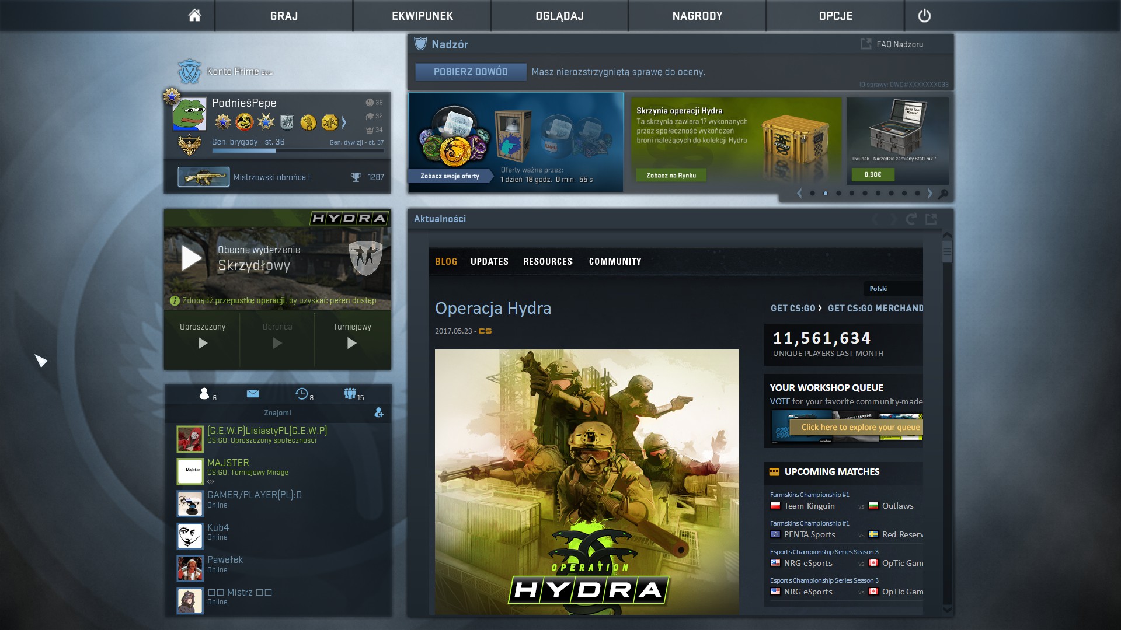Click Zobacz na Rynku button

click(x=671, y=175)
